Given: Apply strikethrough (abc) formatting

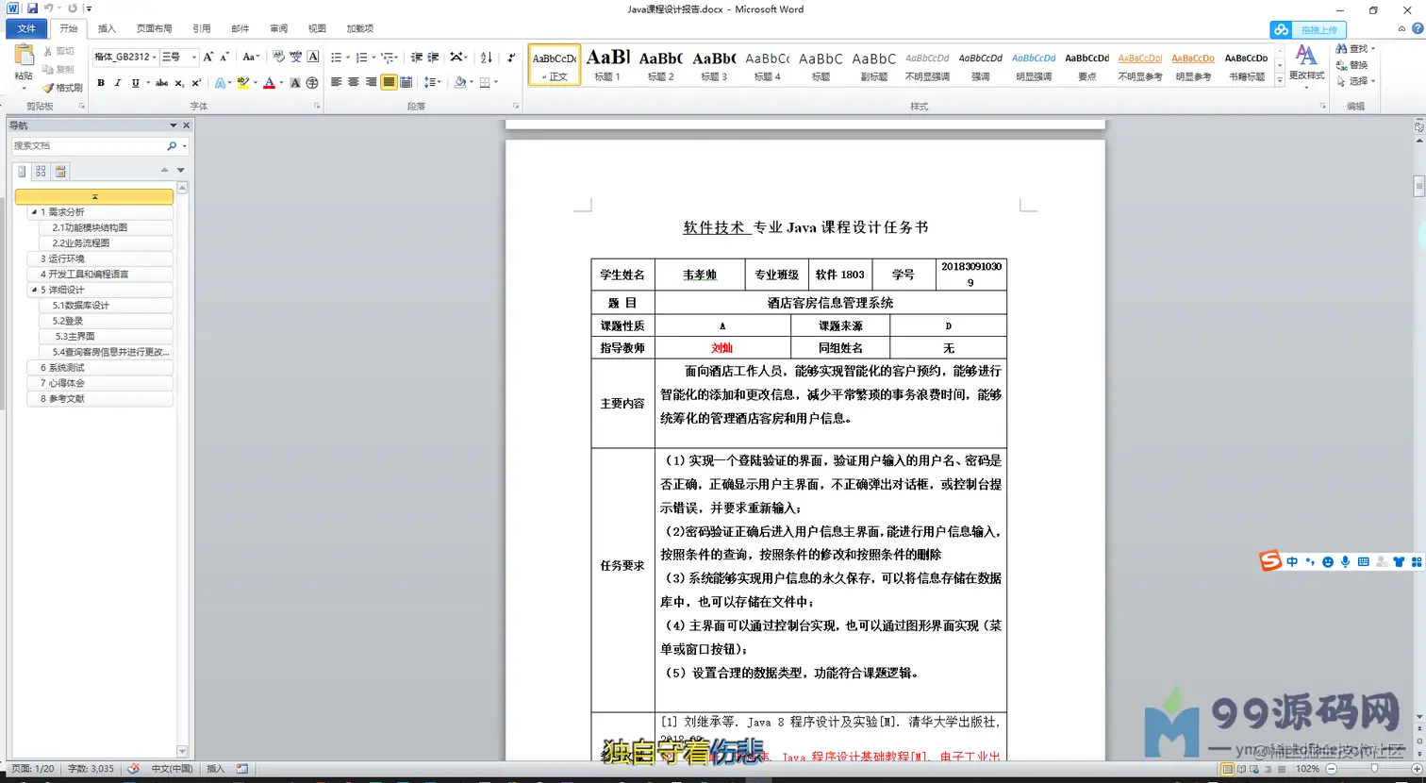Looking at the screenshot, I should coord(161,83).
